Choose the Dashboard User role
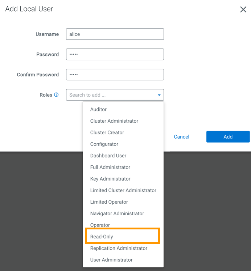 point(108,156)
